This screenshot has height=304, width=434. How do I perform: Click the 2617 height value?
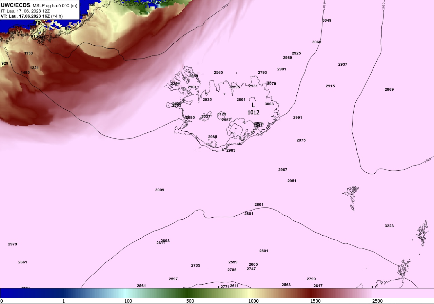tap(318, 286)
